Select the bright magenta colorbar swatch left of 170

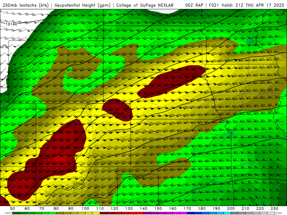point(184,213)
